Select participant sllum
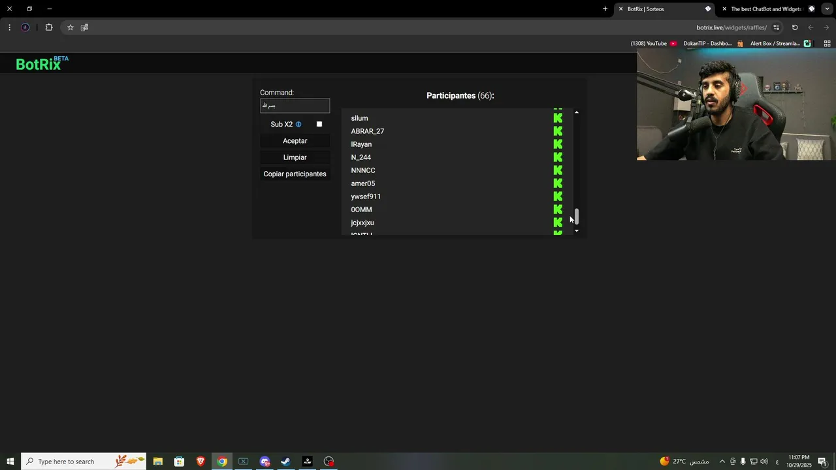836x470 pixels. (x=359, y=118)
